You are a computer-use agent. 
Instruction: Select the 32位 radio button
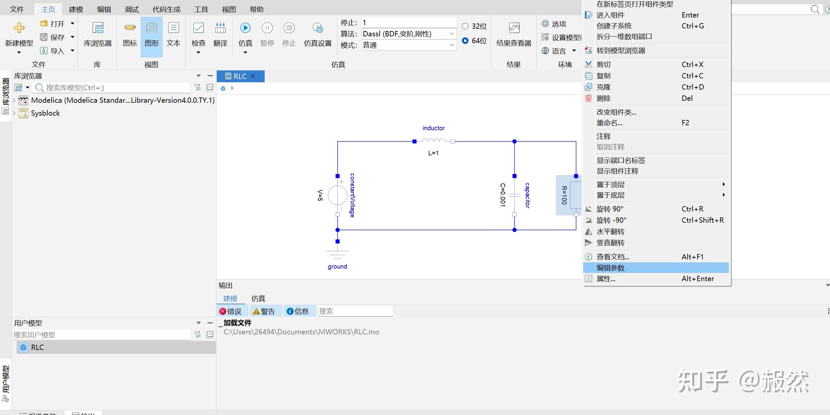pos(465,26)
